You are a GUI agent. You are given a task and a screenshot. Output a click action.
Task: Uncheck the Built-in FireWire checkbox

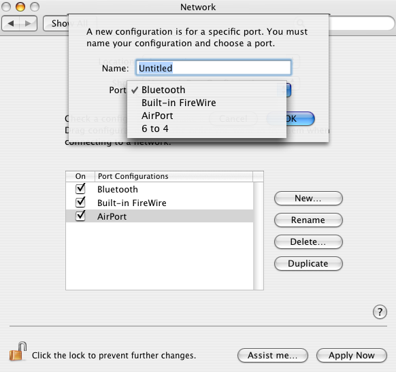pyautogui.click(x=80, y=202)
